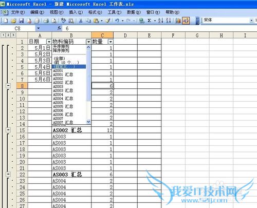Image resolution: width=257 pixels, height=208 pixels.
Task: Open the 文件 menu
Action: tap(18, 12)
